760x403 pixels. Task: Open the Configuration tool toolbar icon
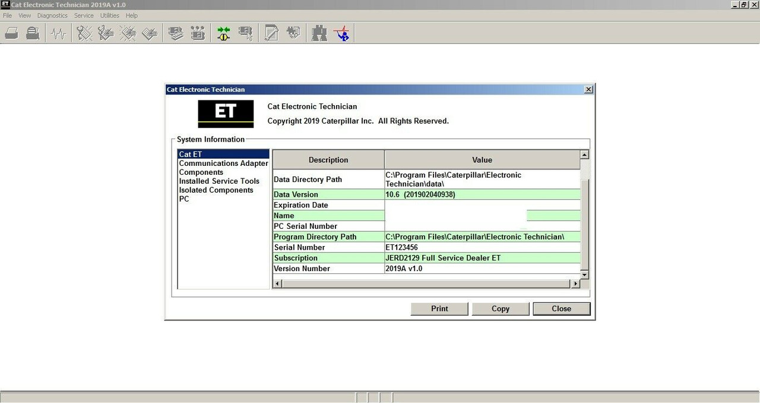(198, 33)
